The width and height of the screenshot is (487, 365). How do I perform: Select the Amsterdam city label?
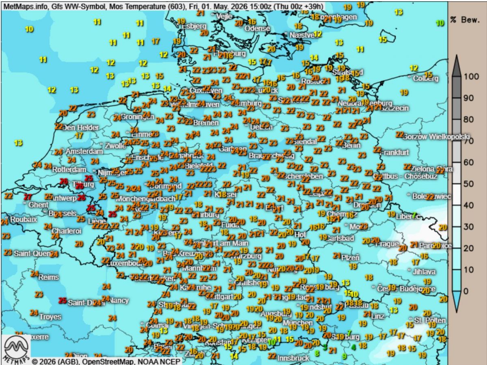pos(84,151)
